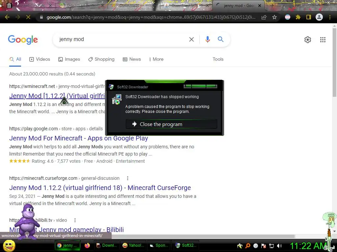Open a new browser tab with plus

tap(272, 6)
